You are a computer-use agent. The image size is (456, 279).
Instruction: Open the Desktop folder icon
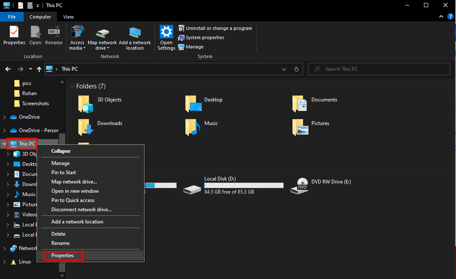click(x=193, y=104)
